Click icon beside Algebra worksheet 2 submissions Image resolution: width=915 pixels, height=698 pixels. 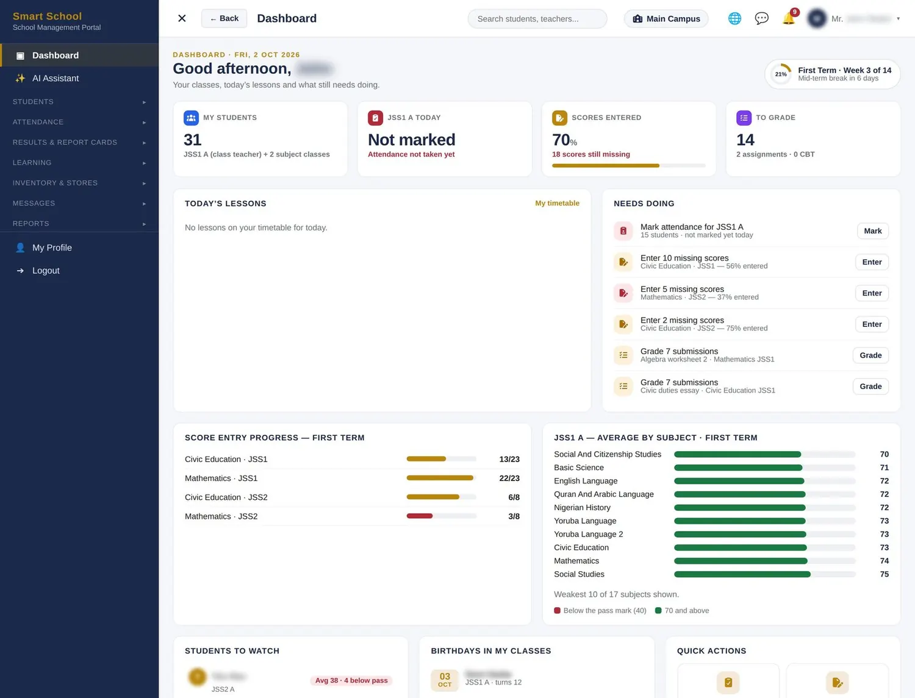point(623,355)
